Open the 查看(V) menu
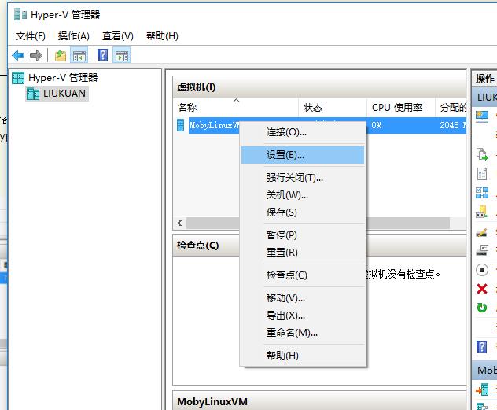 pos(118,36)
